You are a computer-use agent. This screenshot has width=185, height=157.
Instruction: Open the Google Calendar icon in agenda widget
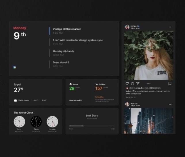click(15, 67)
